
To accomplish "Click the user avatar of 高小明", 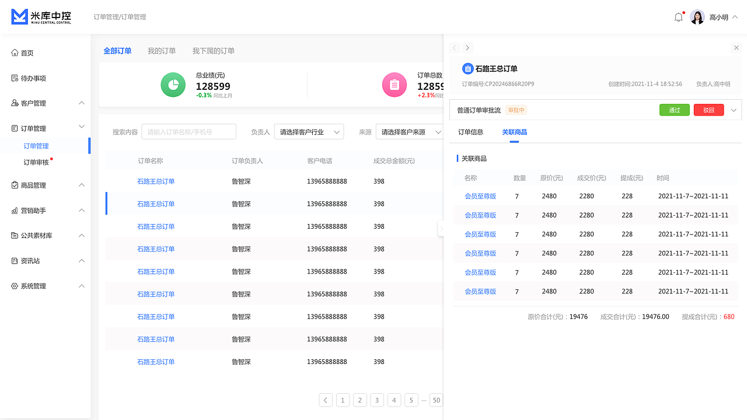I will pyautogui.click(x=697, y=17).
